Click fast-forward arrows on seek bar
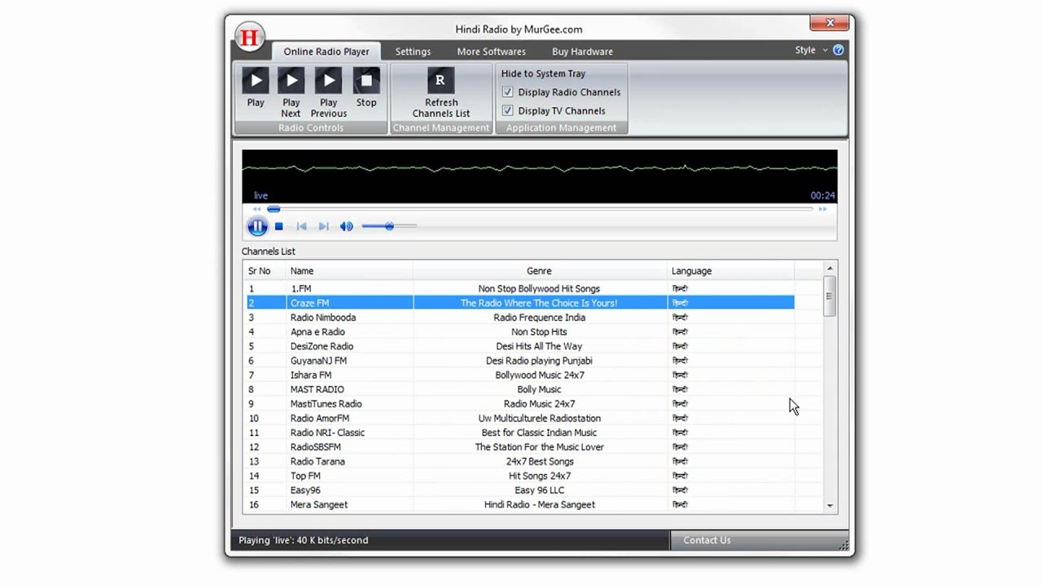This screenshot has height=586, width=1042. click(x=822, y=209)
